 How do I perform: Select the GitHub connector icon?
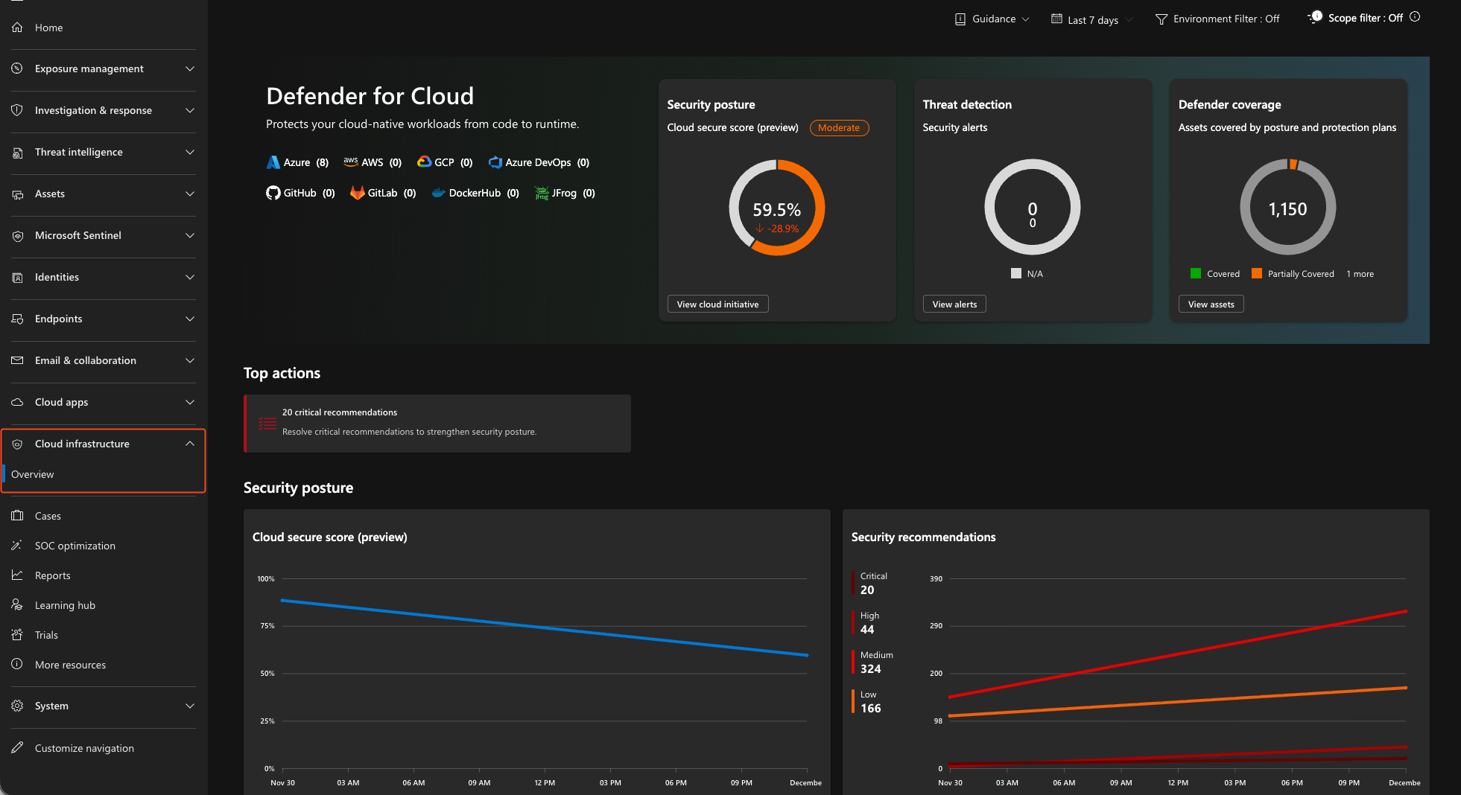point(273,193)
